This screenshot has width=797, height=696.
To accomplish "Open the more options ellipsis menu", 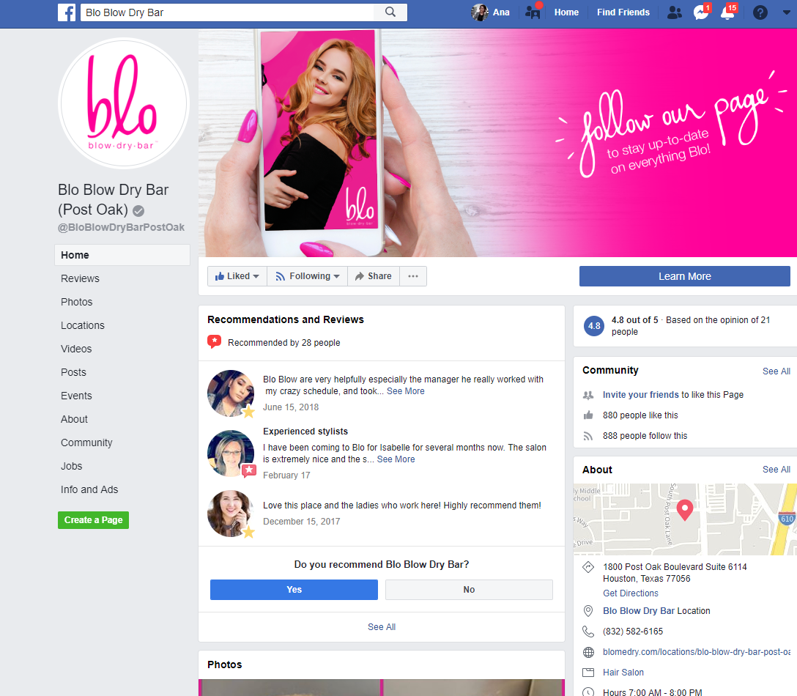I will tap(413, 276).
